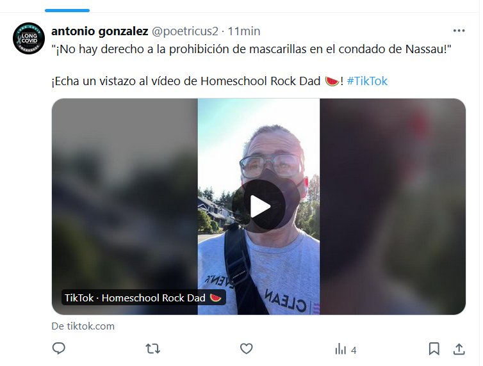The width and height of the screenshot is (483, 366).
Task: Click the De tiktok.com source link
Action: tap(83, 326)
